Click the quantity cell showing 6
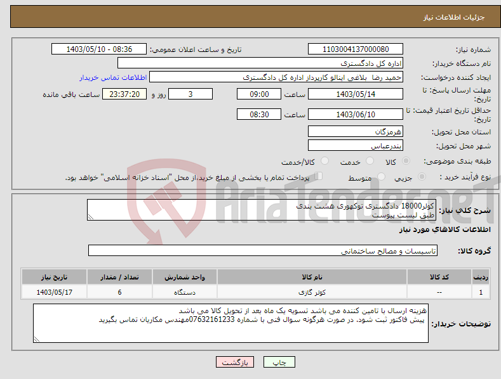The height and width of the screenshot is (379, 501). [119, 292]
